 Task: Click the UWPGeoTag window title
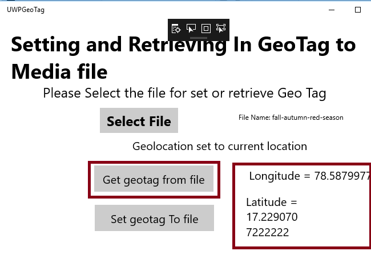(x=25, y=10)
